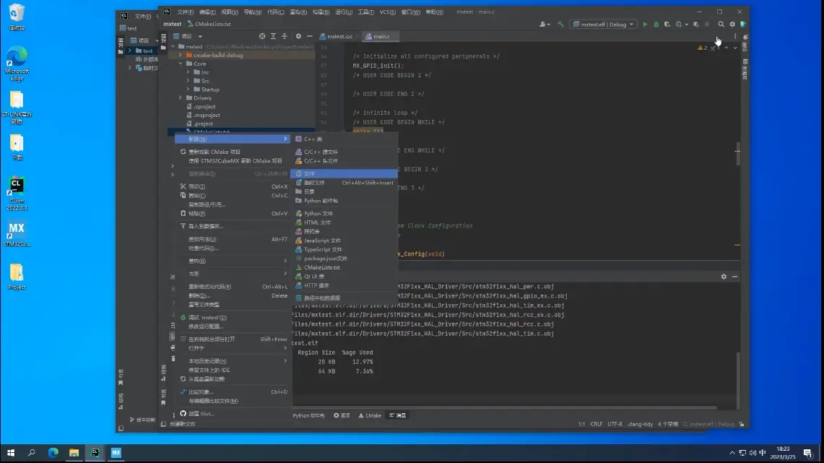The image size is (824, 463).
Task: Open the mxtest.elf | Debug configuration dropdown
Action: pyautogui.click(x=602, y=25)
